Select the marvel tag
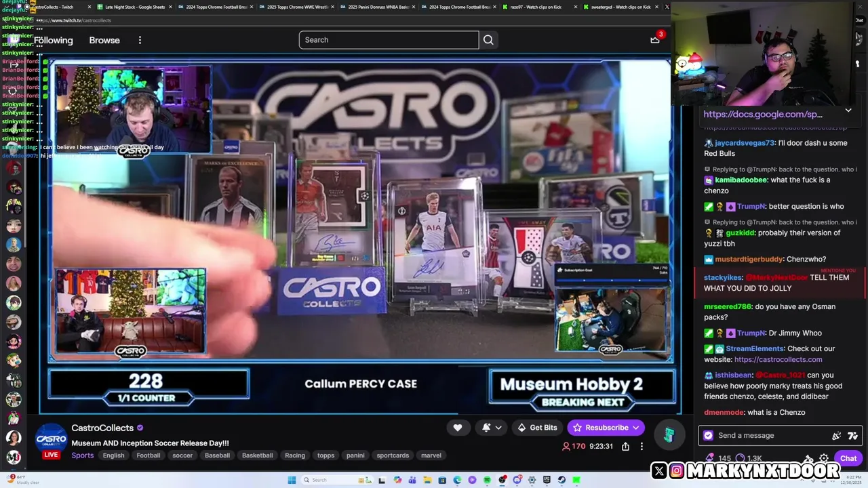 pyautogui.click(x=431, y=455)
